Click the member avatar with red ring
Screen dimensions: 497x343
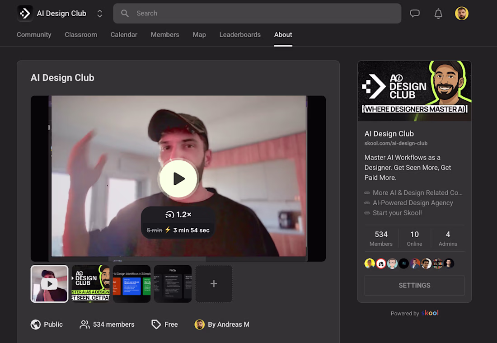coord(381,263)
